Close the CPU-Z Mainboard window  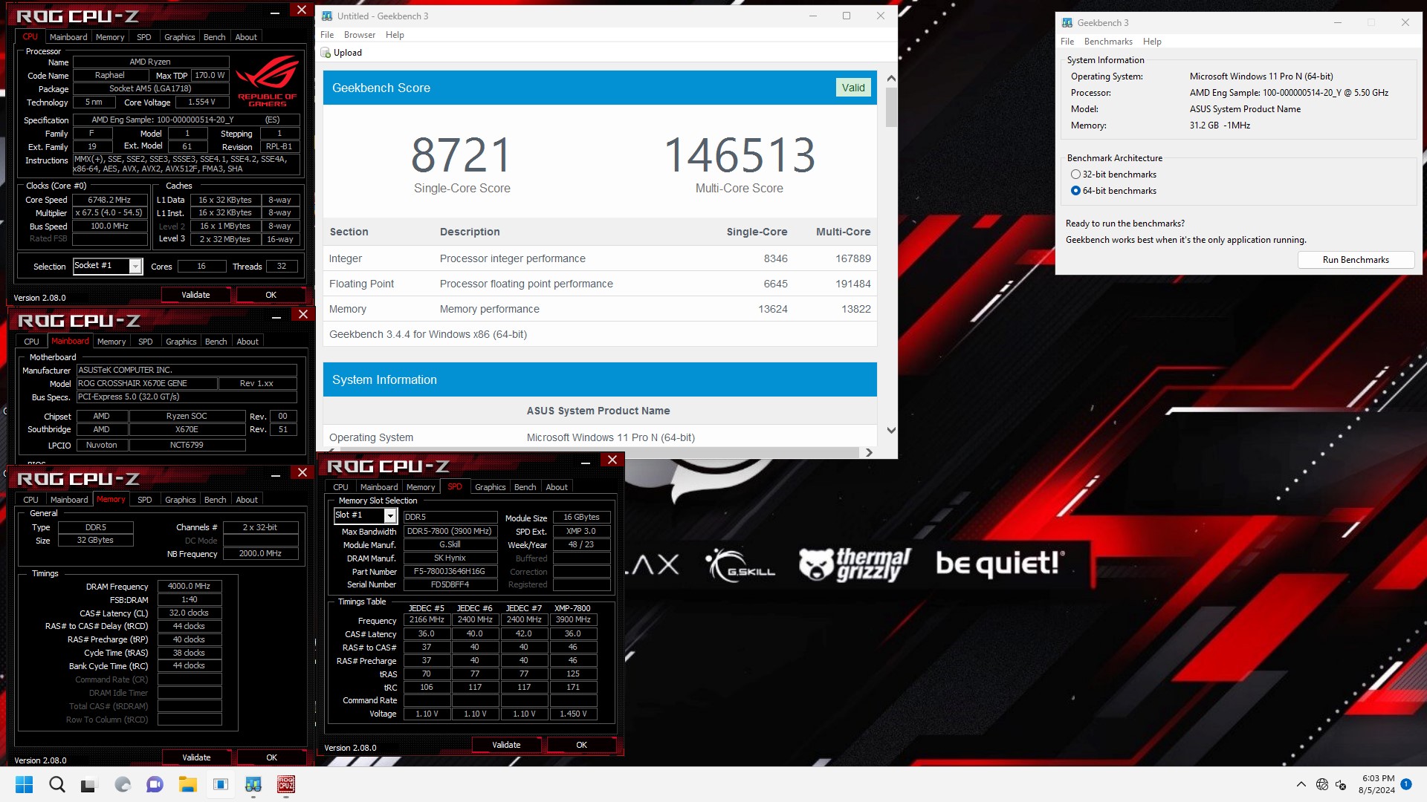click(x=302, y=315)
